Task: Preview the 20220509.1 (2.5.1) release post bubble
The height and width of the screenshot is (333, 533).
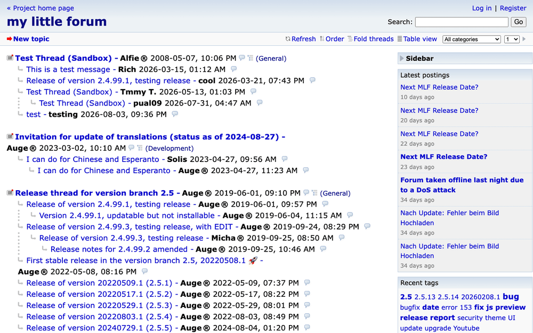Action: [307, 282]
